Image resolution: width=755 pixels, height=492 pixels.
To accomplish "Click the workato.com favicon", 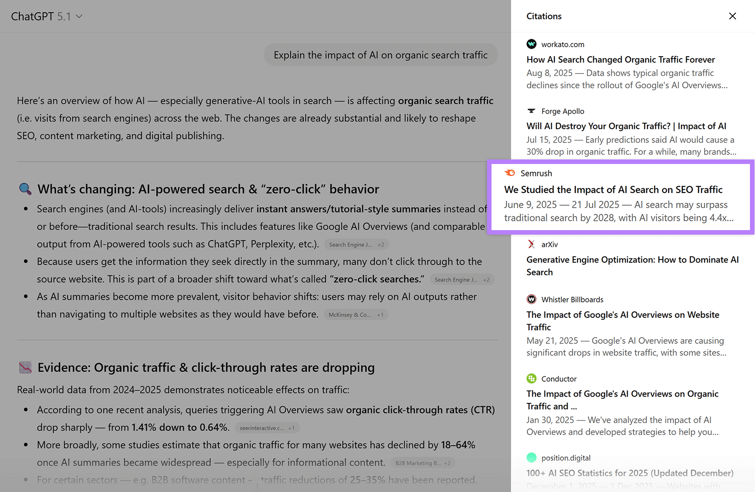I will coord(532,44).
